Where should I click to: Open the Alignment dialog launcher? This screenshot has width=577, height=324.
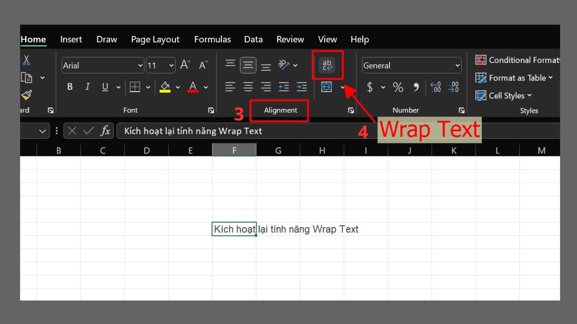click(x=351, y=110)
